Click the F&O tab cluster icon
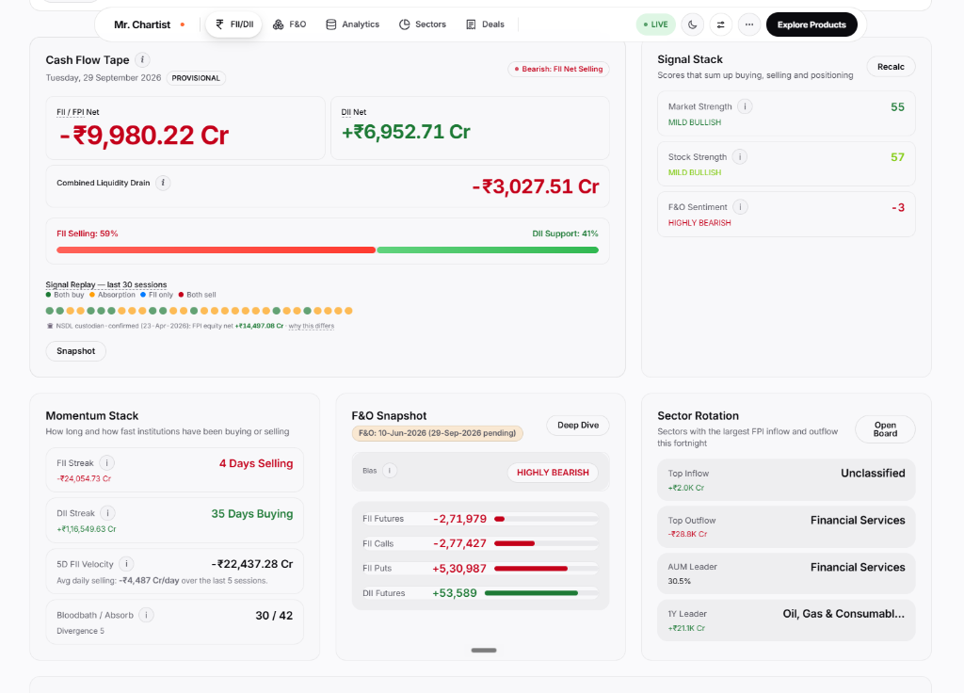The image size is (964, 693). pyautogui.click(x=278, y=24)
